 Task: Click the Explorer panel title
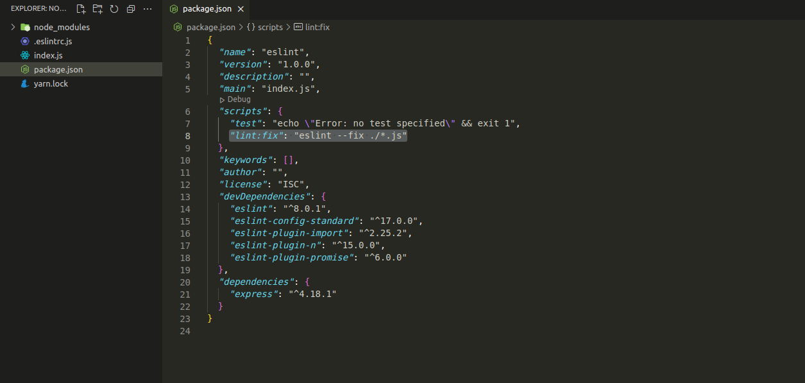[x=38, y=9]
